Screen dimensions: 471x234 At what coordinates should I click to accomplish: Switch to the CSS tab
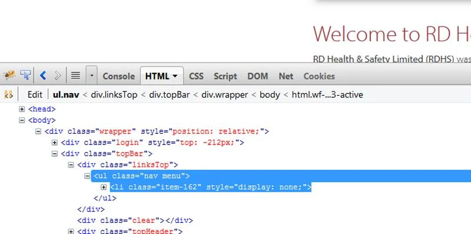(x=196, y=77)
